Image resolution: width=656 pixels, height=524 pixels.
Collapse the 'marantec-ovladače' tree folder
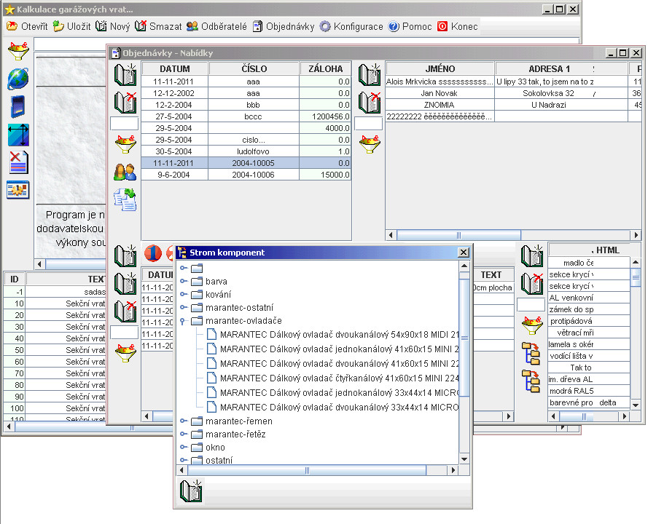(x=182, y=321)
